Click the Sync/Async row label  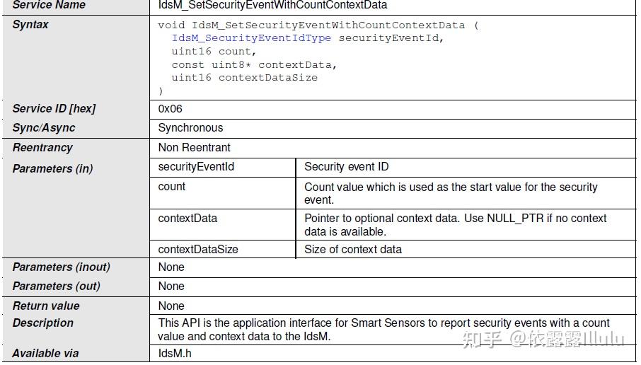44,128
